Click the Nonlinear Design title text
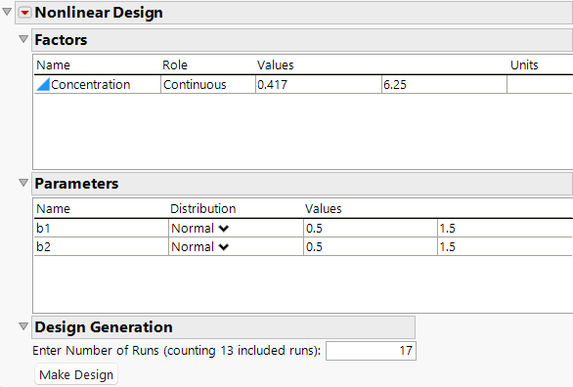 tap(99, 13)
